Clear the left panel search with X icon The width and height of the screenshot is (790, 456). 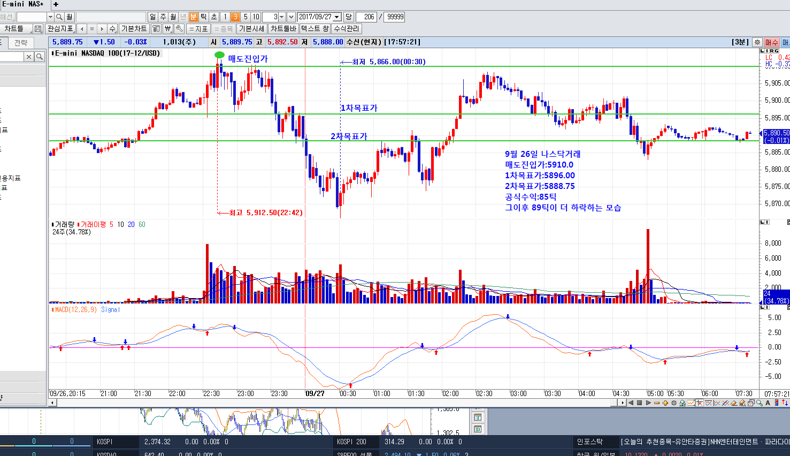click(29, 57)
